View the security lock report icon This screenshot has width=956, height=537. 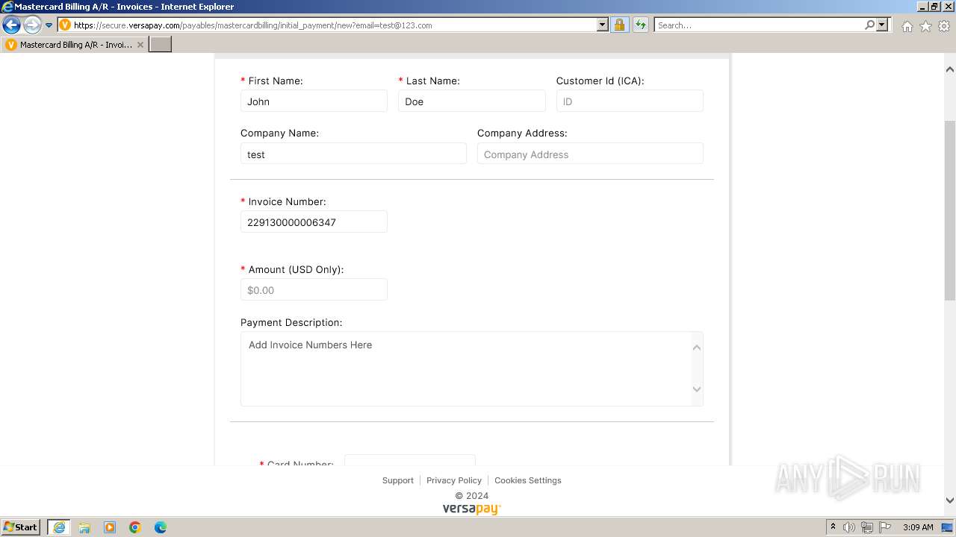[619, 25]
